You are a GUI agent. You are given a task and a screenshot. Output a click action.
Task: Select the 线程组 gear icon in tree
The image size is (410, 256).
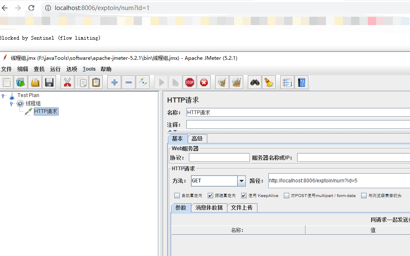(20, 104)
